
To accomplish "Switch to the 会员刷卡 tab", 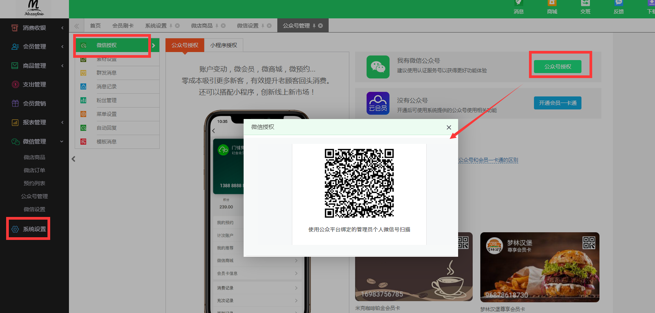I will point(123,26).
